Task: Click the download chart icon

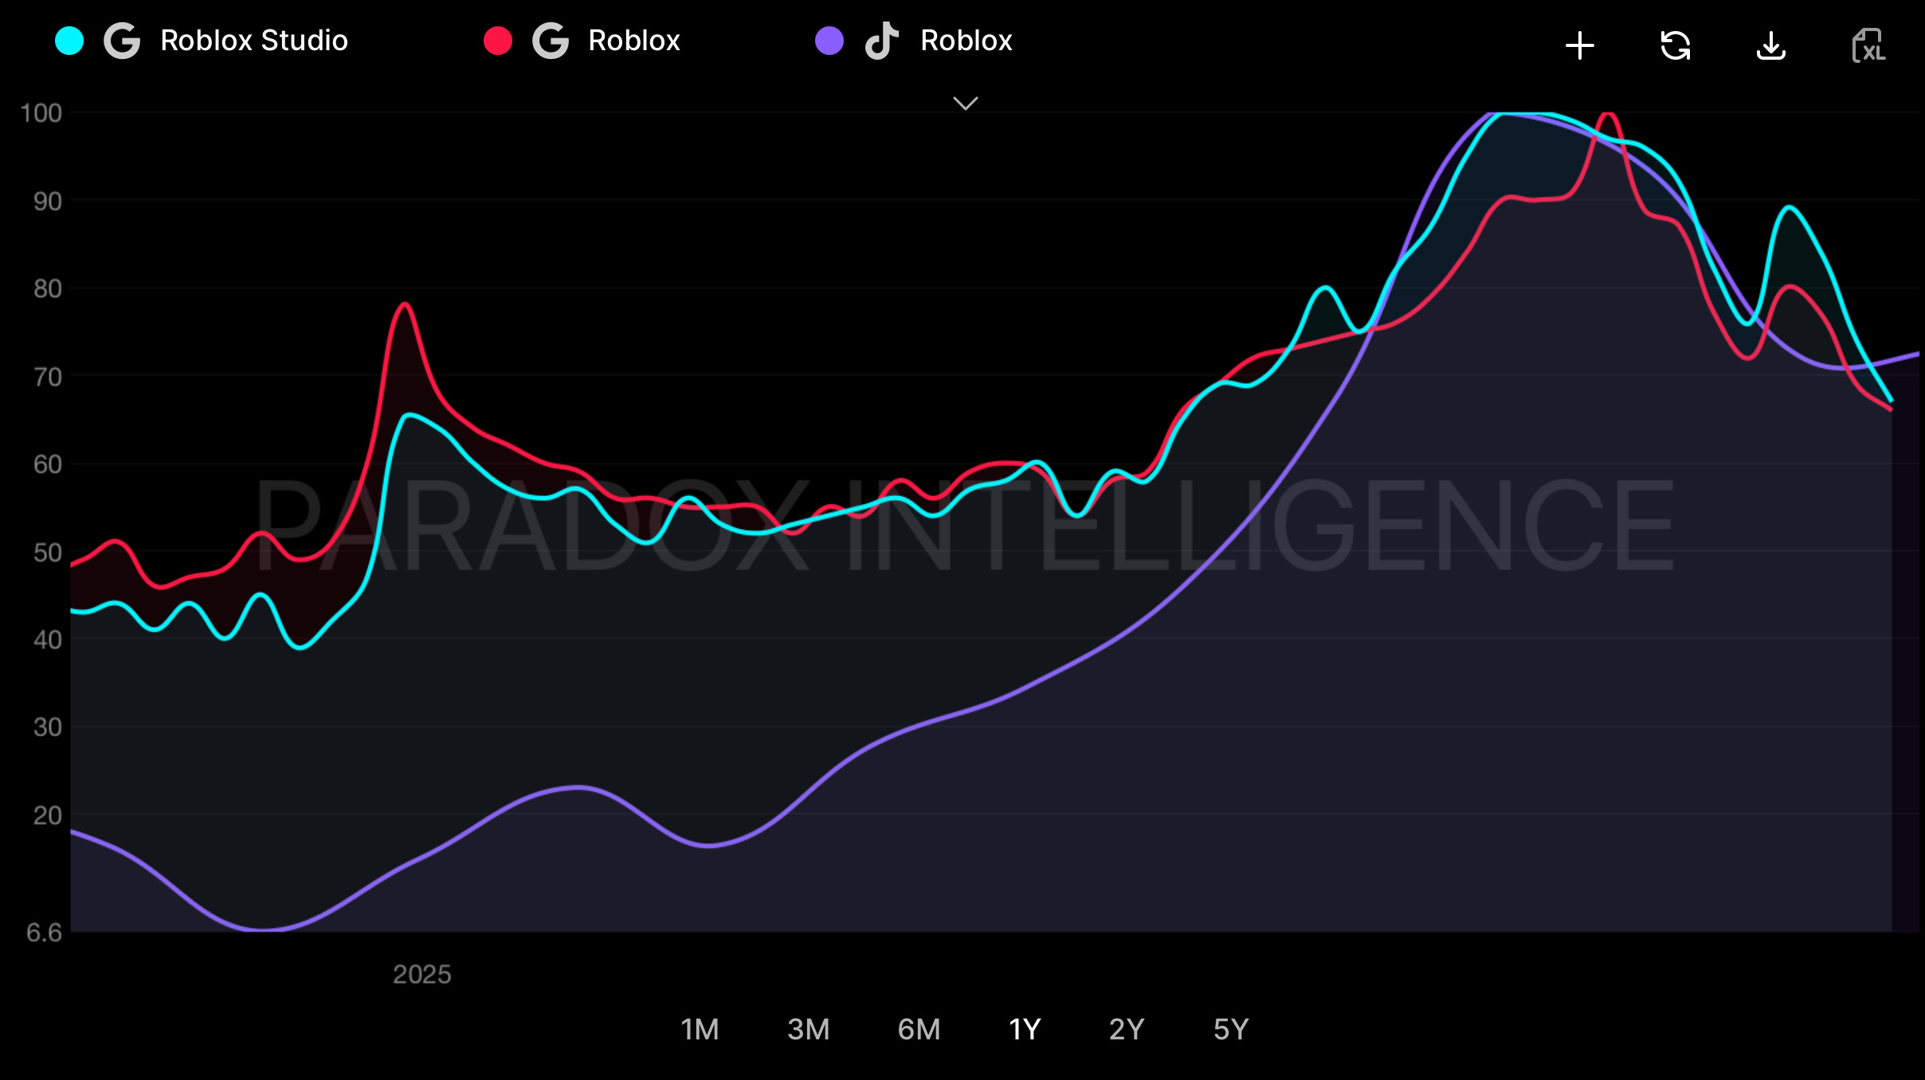Action: [1770, 45]
